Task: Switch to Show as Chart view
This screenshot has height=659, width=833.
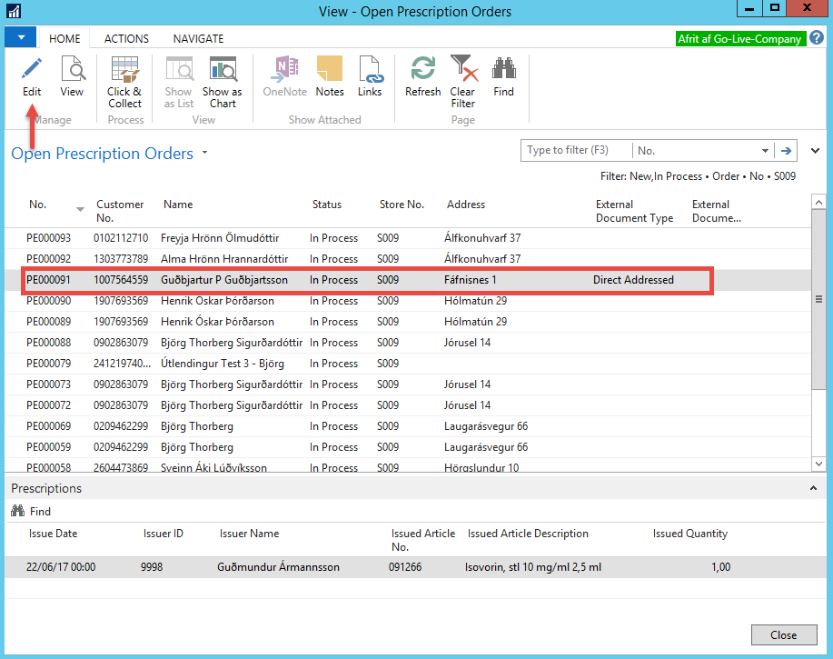Action: coord(222,70)
